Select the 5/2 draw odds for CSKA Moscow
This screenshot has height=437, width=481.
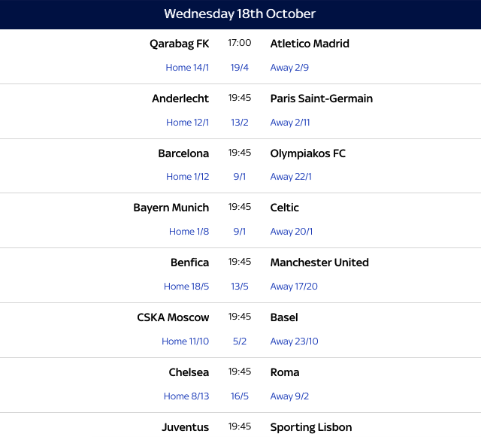240,341
